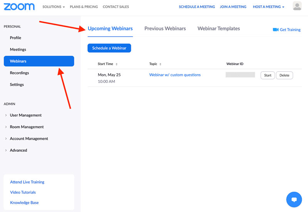
Task: Sort webinars by Start Time arrows
Action: coord(117,64)
